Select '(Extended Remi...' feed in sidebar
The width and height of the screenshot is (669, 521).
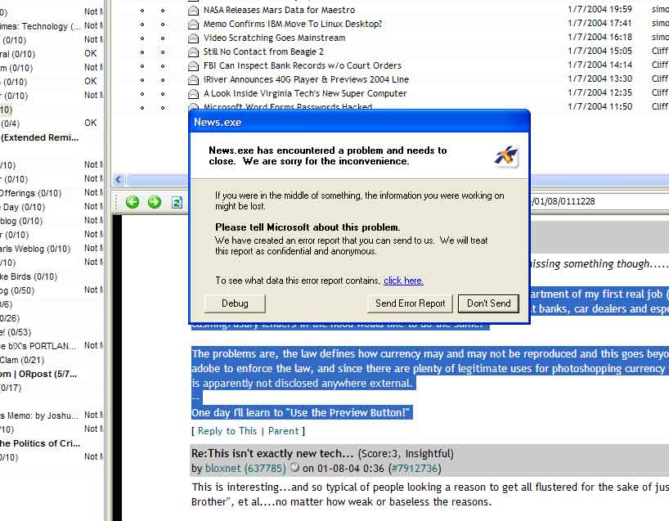pos(40,137)
